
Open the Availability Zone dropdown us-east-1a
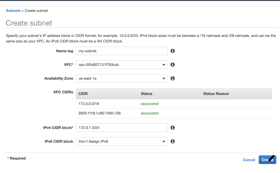point(122,78)
